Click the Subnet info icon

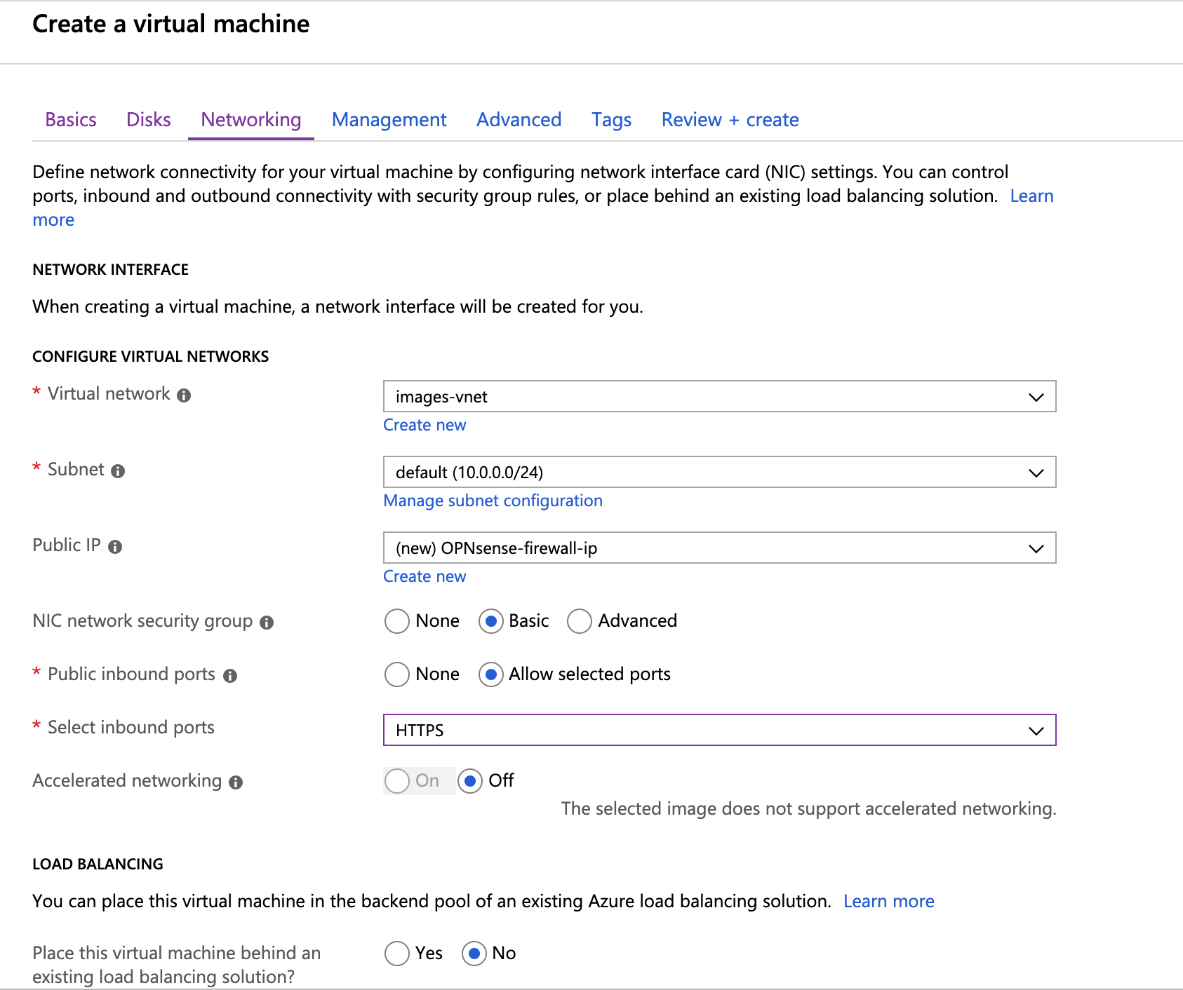118,471
